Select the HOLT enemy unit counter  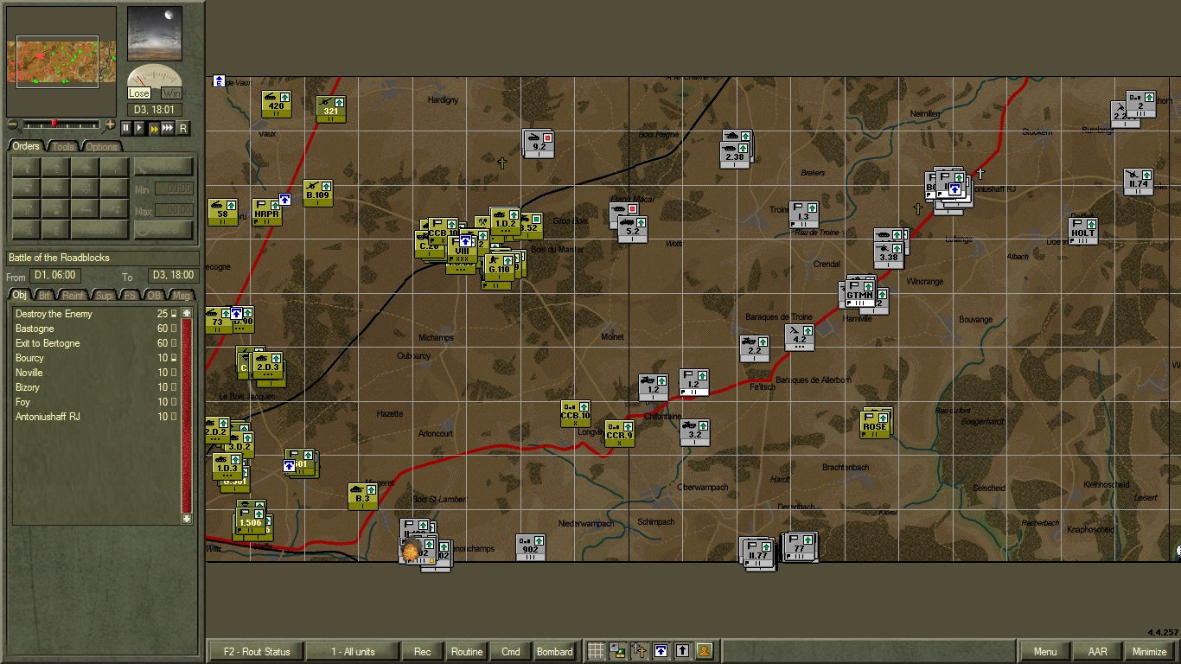point(1082,231)
